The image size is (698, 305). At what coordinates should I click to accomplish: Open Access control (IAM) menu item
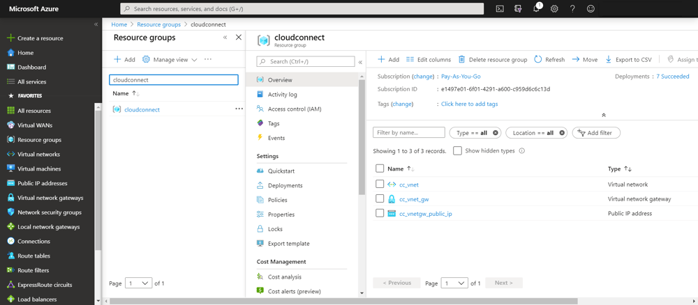pos(294,109)
